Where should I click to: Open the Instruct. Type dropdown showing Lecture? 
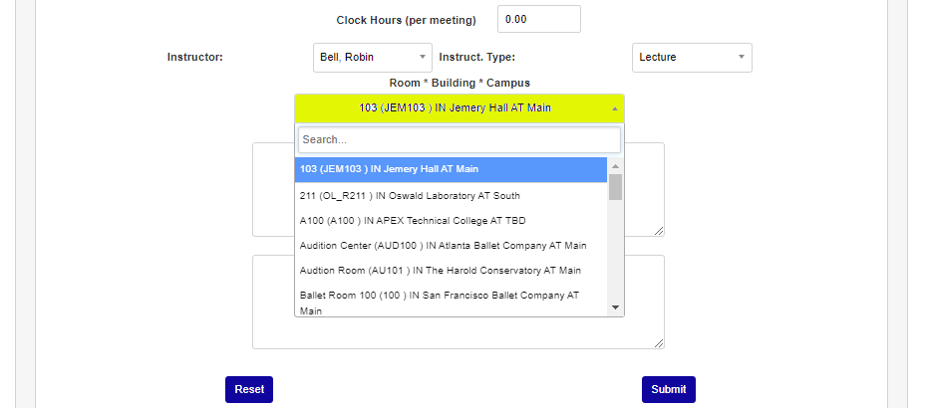tap(691, 58)
